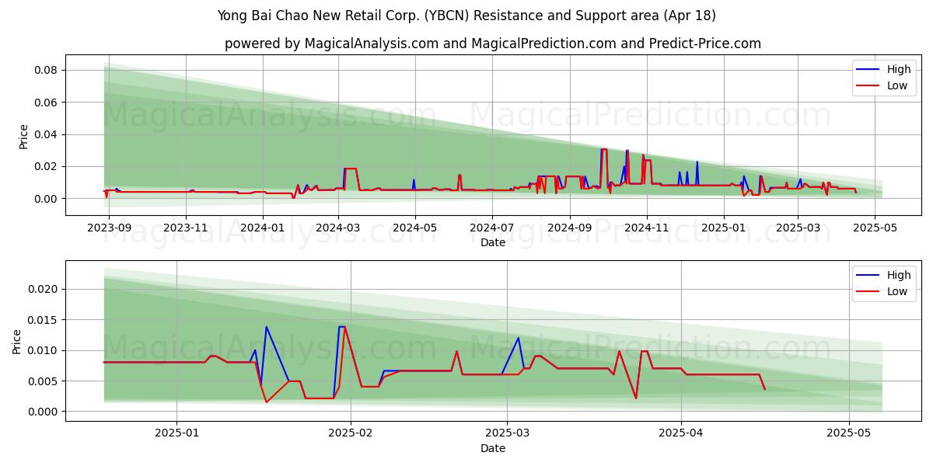Click 'High' legend entry in top chart
933x466 pixels.
point(899,69)
